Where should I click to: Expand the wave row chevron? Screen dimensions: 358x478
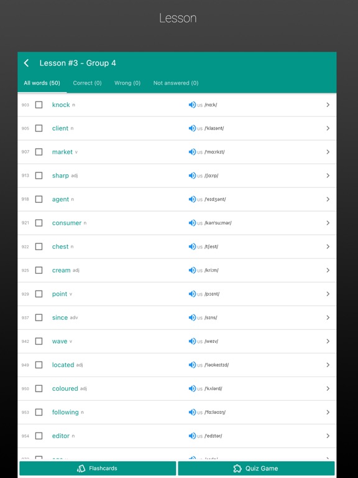328,341
